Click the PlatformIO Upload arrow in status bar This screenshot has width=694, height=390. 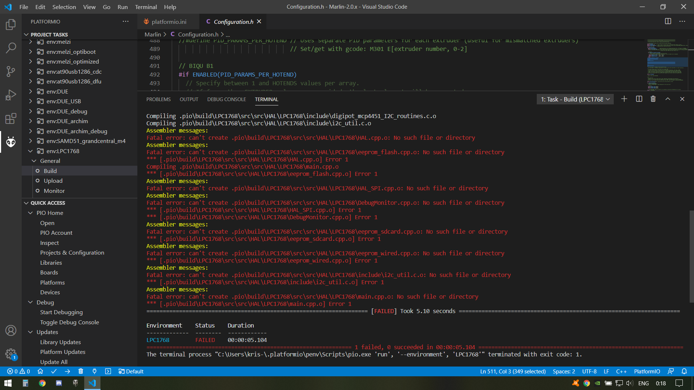coord(67,371)
